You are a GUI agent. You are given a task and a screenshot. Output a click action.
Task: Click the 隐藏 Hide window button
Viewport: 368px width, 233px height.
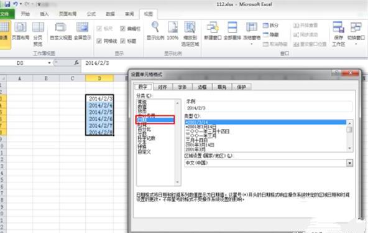[270, 35]
